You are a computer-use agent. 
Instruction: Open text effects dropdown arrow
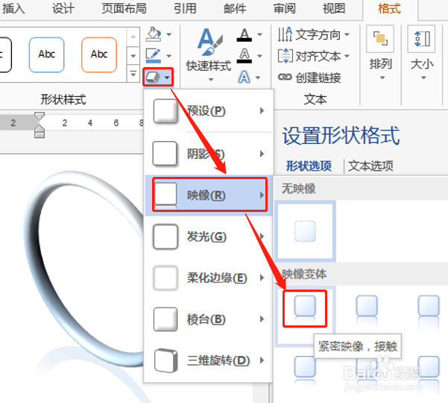pyautogui.click(x=258, y=77)
